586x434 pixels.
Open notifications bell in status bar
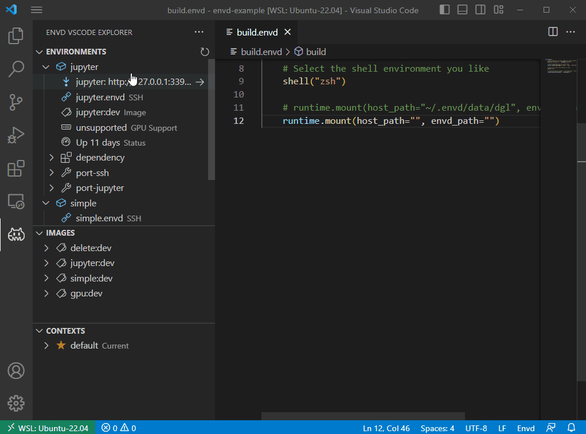(572, 428)
